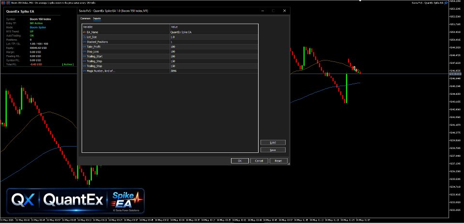Close the EA properties dialog
This screenshot has height=223, width=464.
coord(284,11)
